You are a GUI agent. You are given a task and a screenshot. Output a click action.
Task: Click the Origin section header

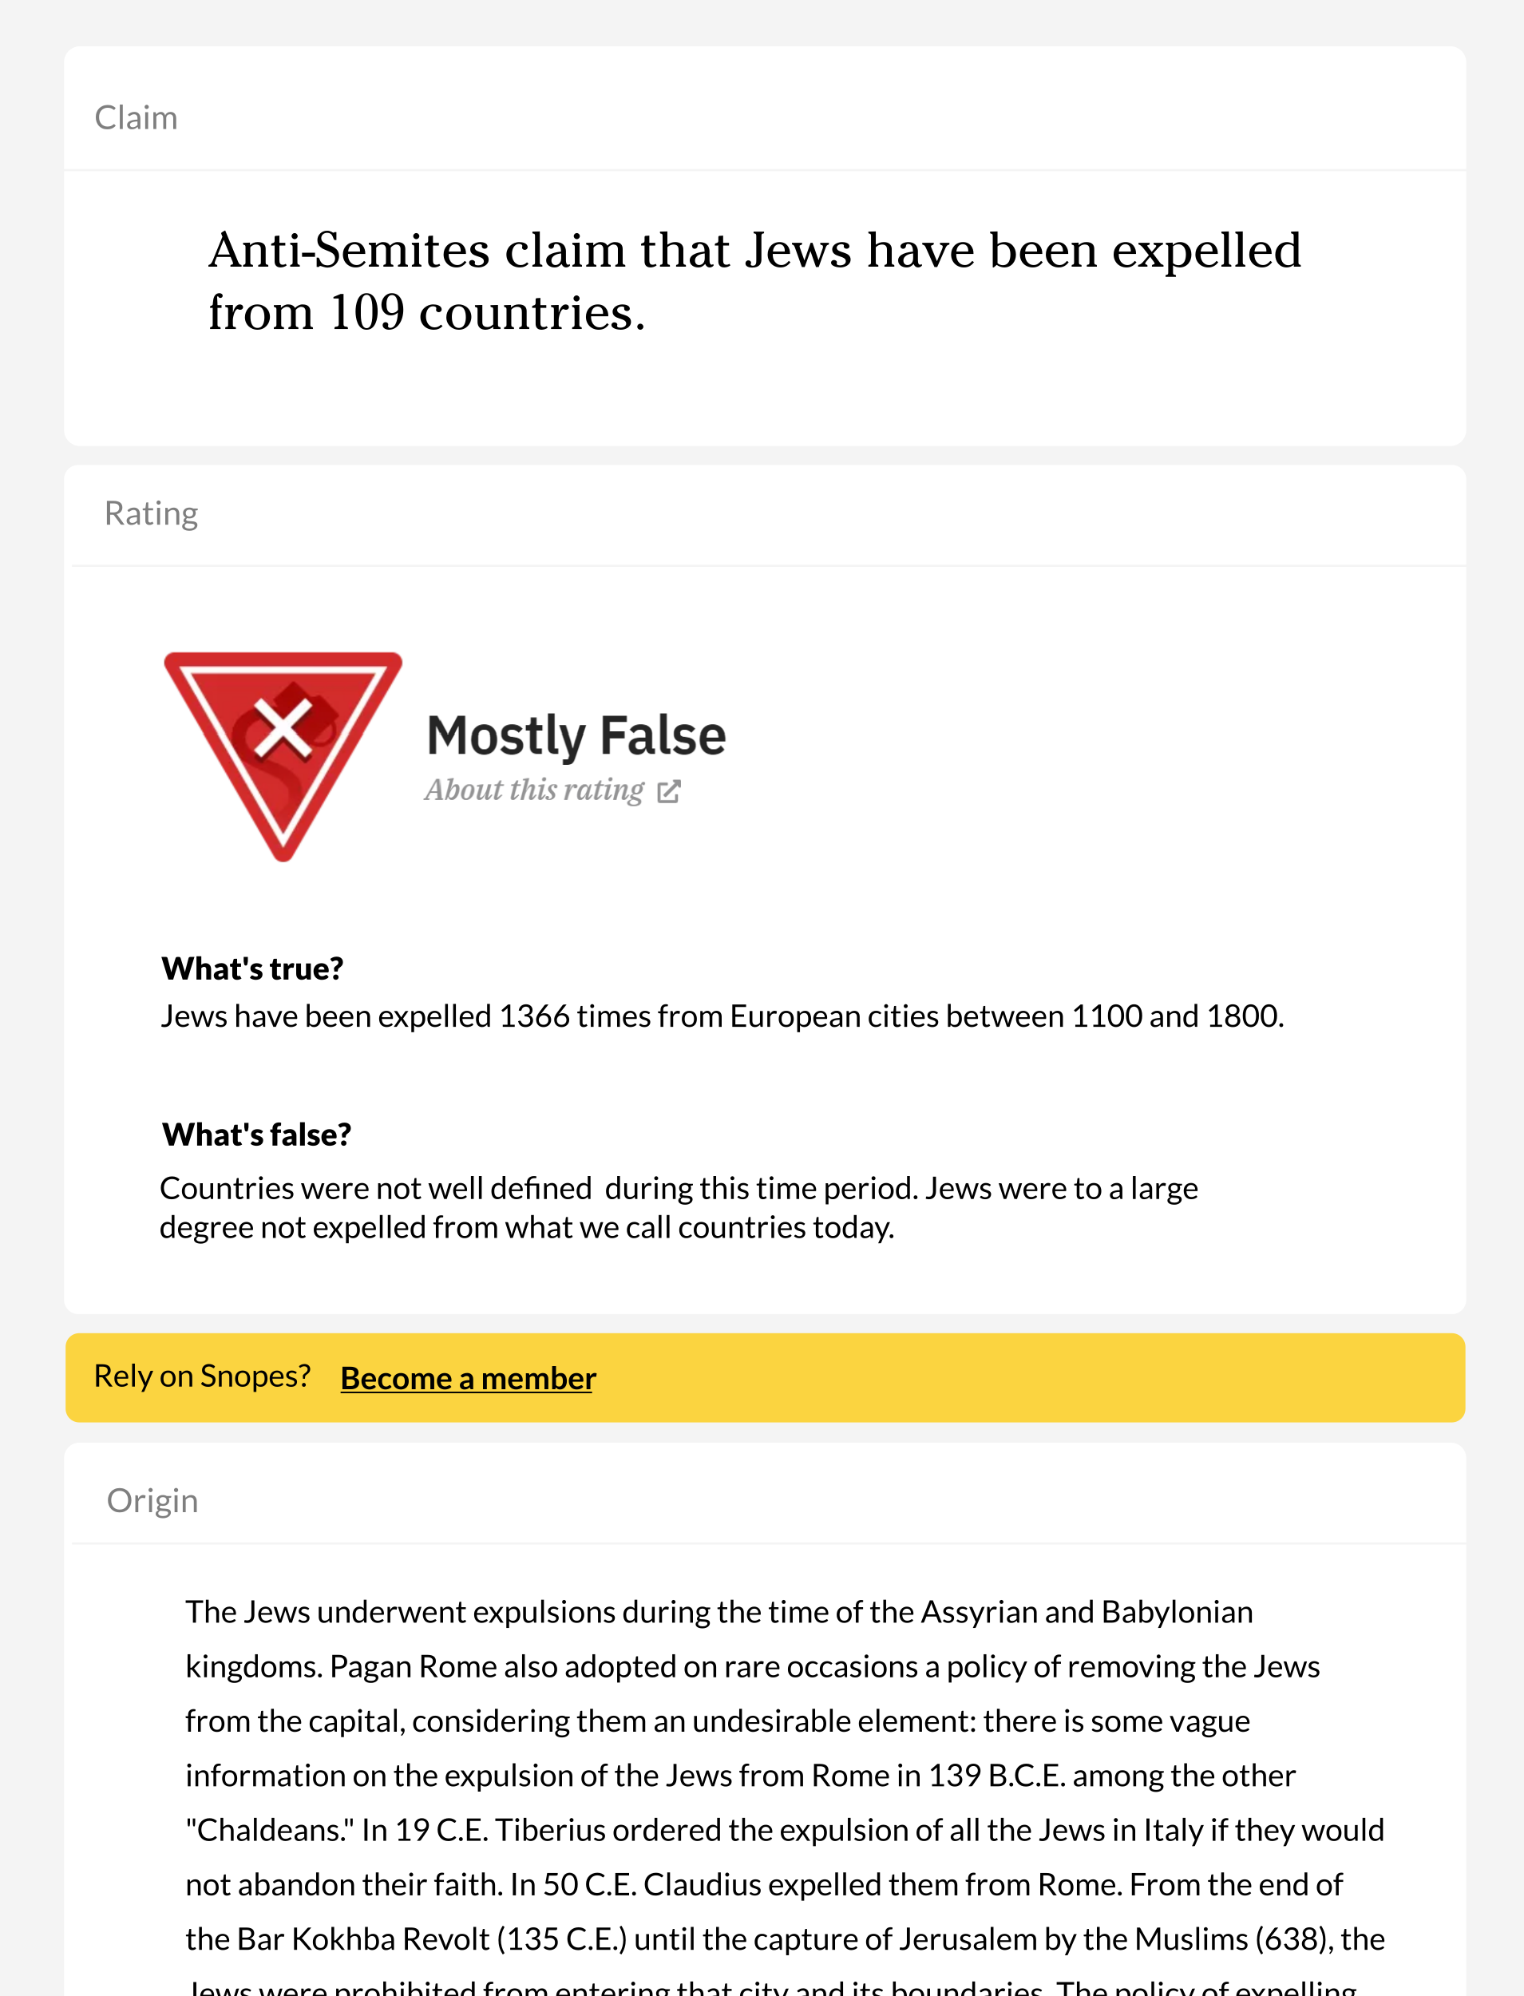point(152,1501)
